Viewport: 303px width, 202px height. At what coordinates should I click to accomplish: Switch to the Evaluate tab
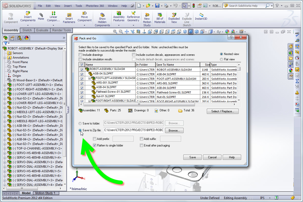[42, 30]
